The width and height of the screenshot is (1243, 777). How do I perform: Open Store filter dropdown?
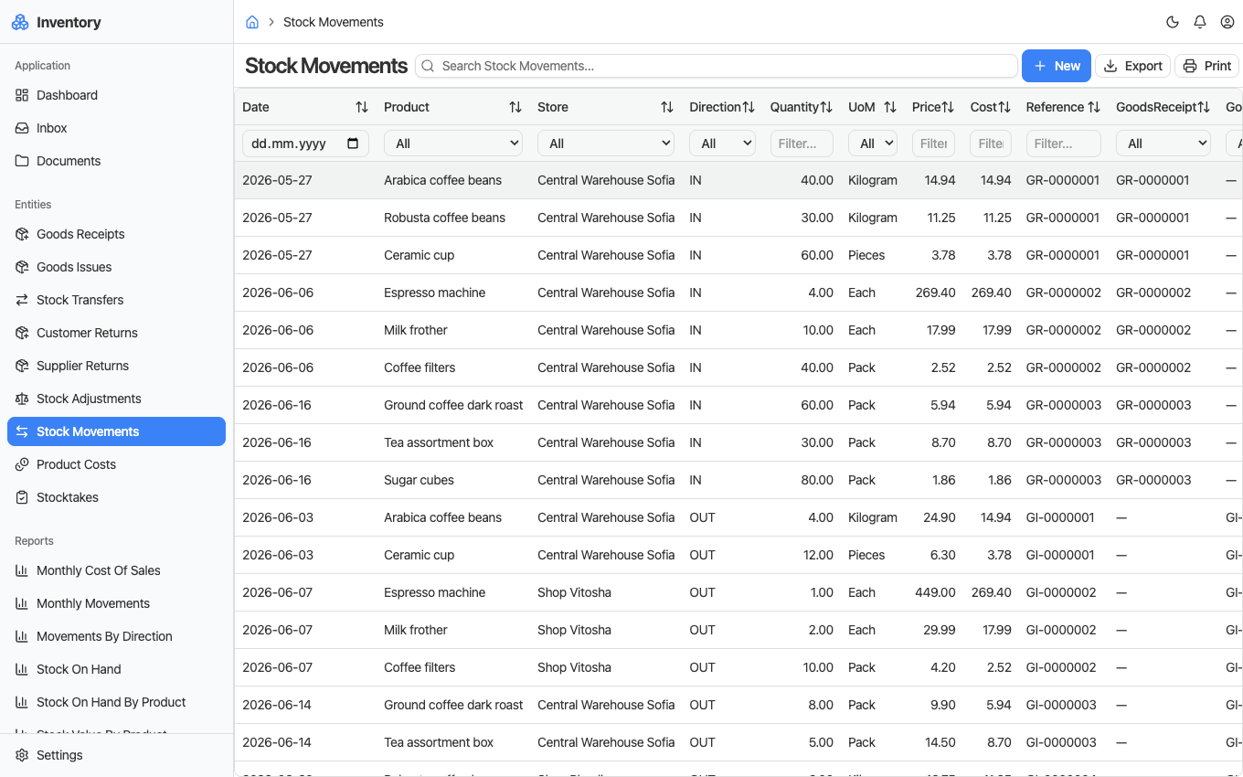(606, 144)
